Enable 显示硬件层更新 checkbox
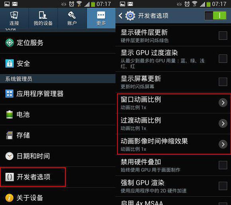Image resolution: width=231 pixels, height=205 pixels. [223, 35]
